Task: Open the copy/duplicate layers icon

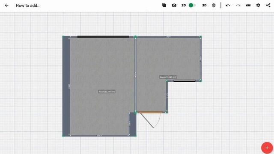Action: 164,6
